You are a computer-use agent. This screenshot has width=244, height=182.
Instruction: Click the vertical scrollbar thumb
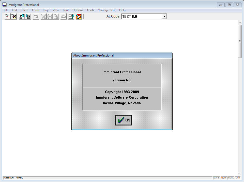(x=240, y=41)
